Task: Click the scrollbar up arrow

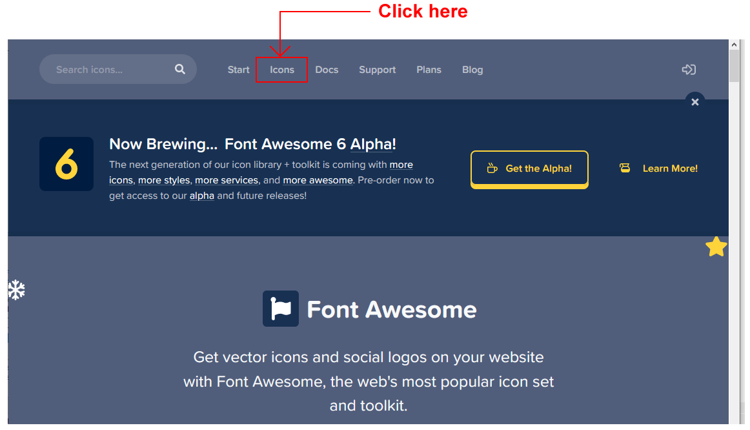Action: tap(734, 45)
